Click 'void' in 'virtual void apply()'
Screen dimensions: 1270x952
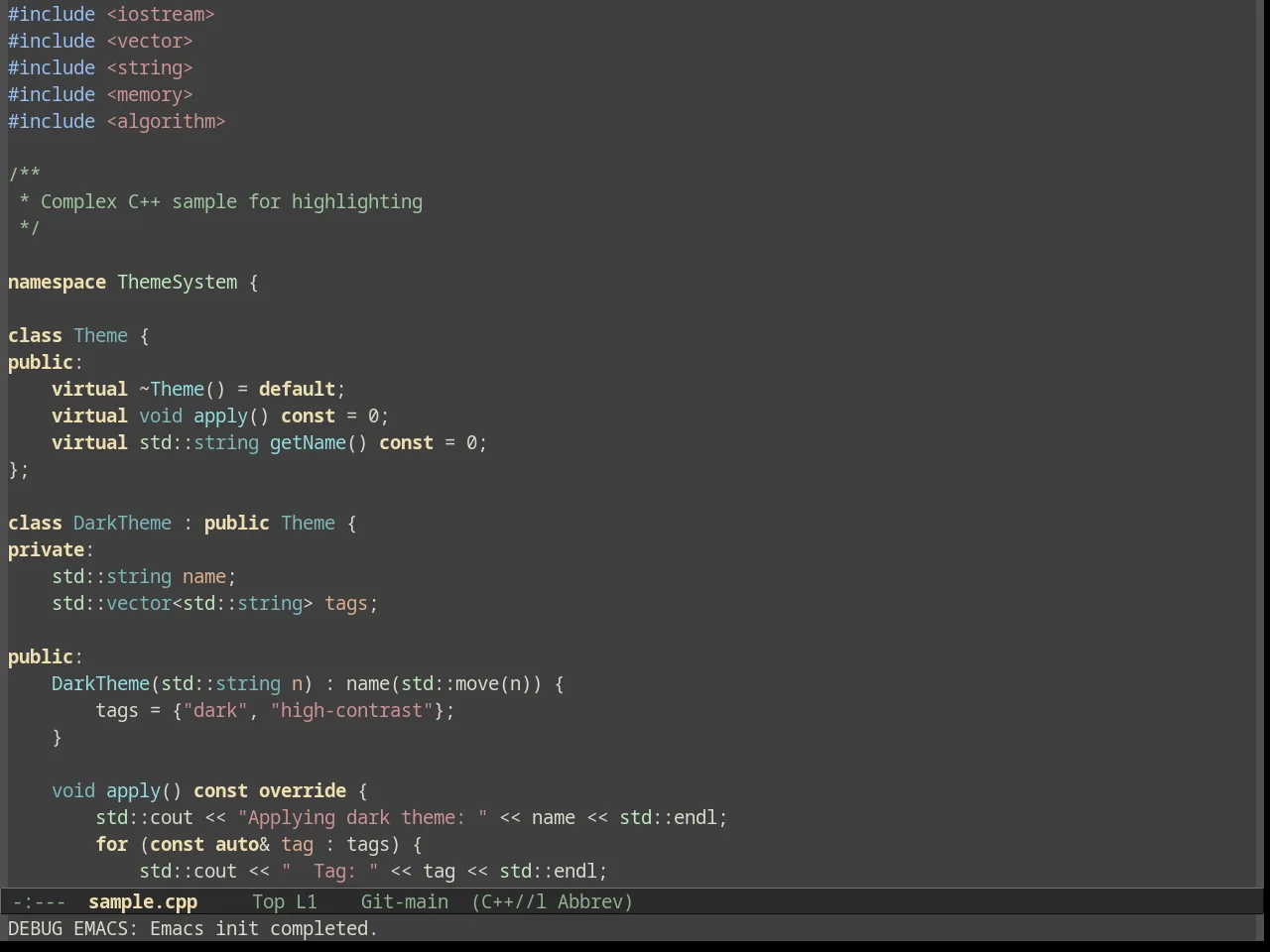tap(161, 416)
